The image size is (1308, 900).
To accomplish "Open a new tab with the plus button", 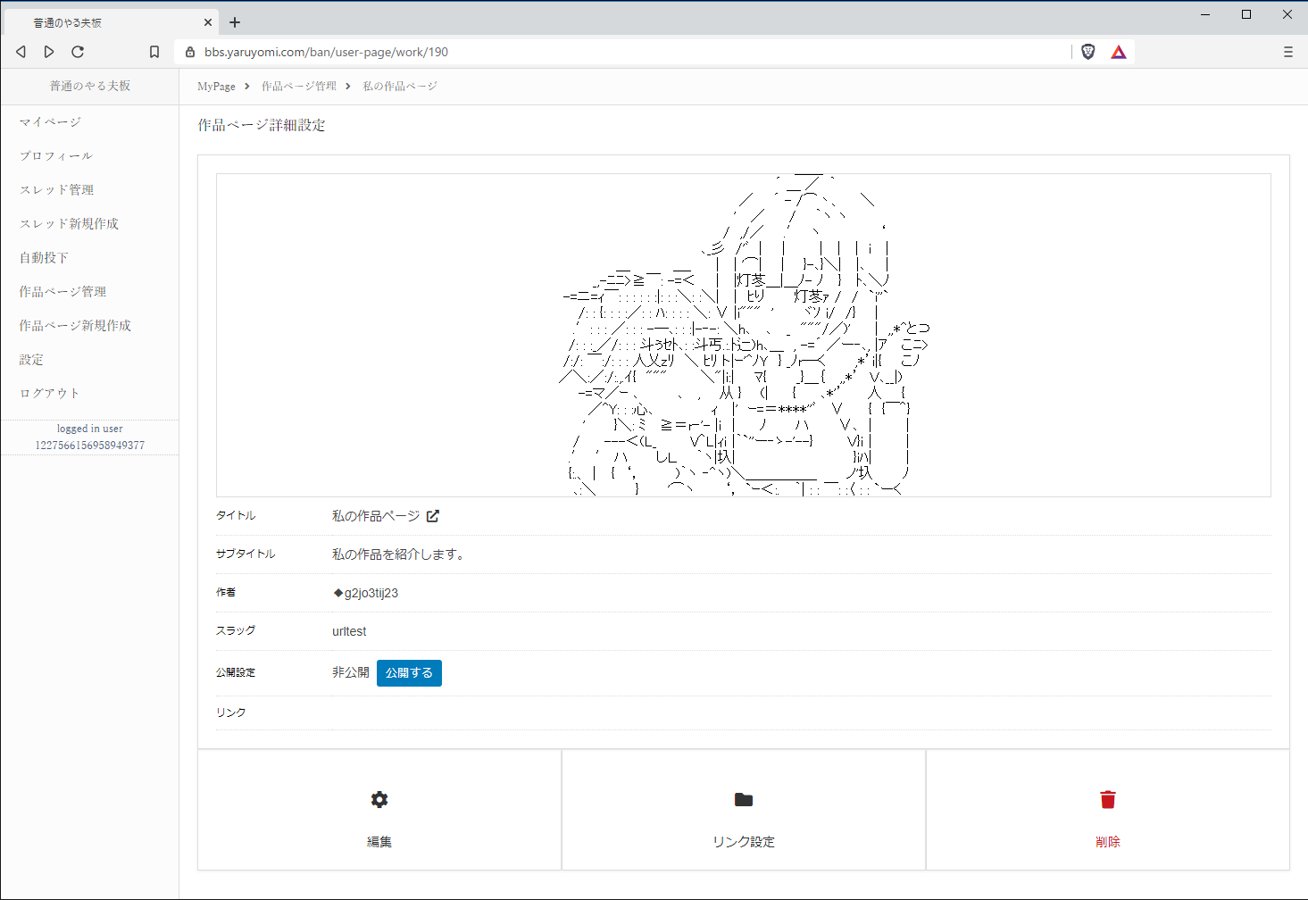I will (x=234, y=21).
